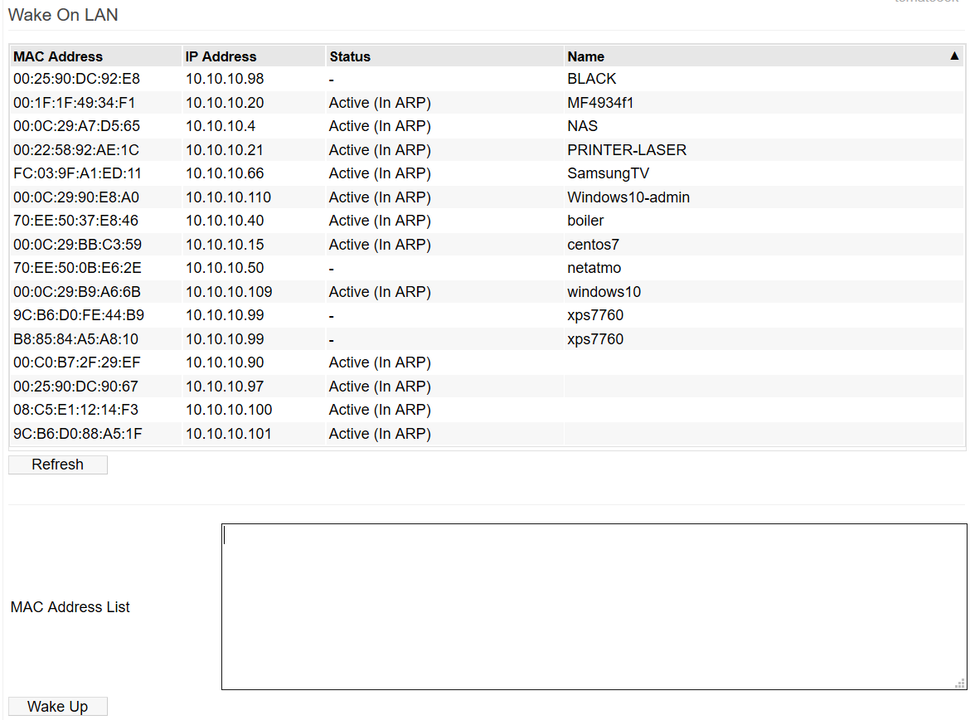This screenshot has width=970, height=720.
Task: Click MAC address 9C:B6:D0:FE:44:B9
Action: [x=79, y=315]
